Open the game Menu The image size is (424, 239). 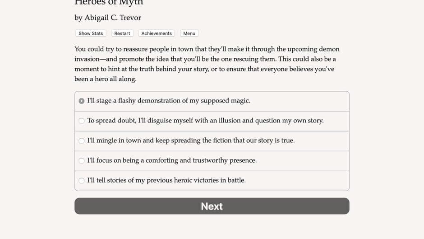[x=189, y=33]
